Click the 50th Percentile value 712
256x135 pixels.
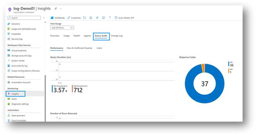point(78,90)
